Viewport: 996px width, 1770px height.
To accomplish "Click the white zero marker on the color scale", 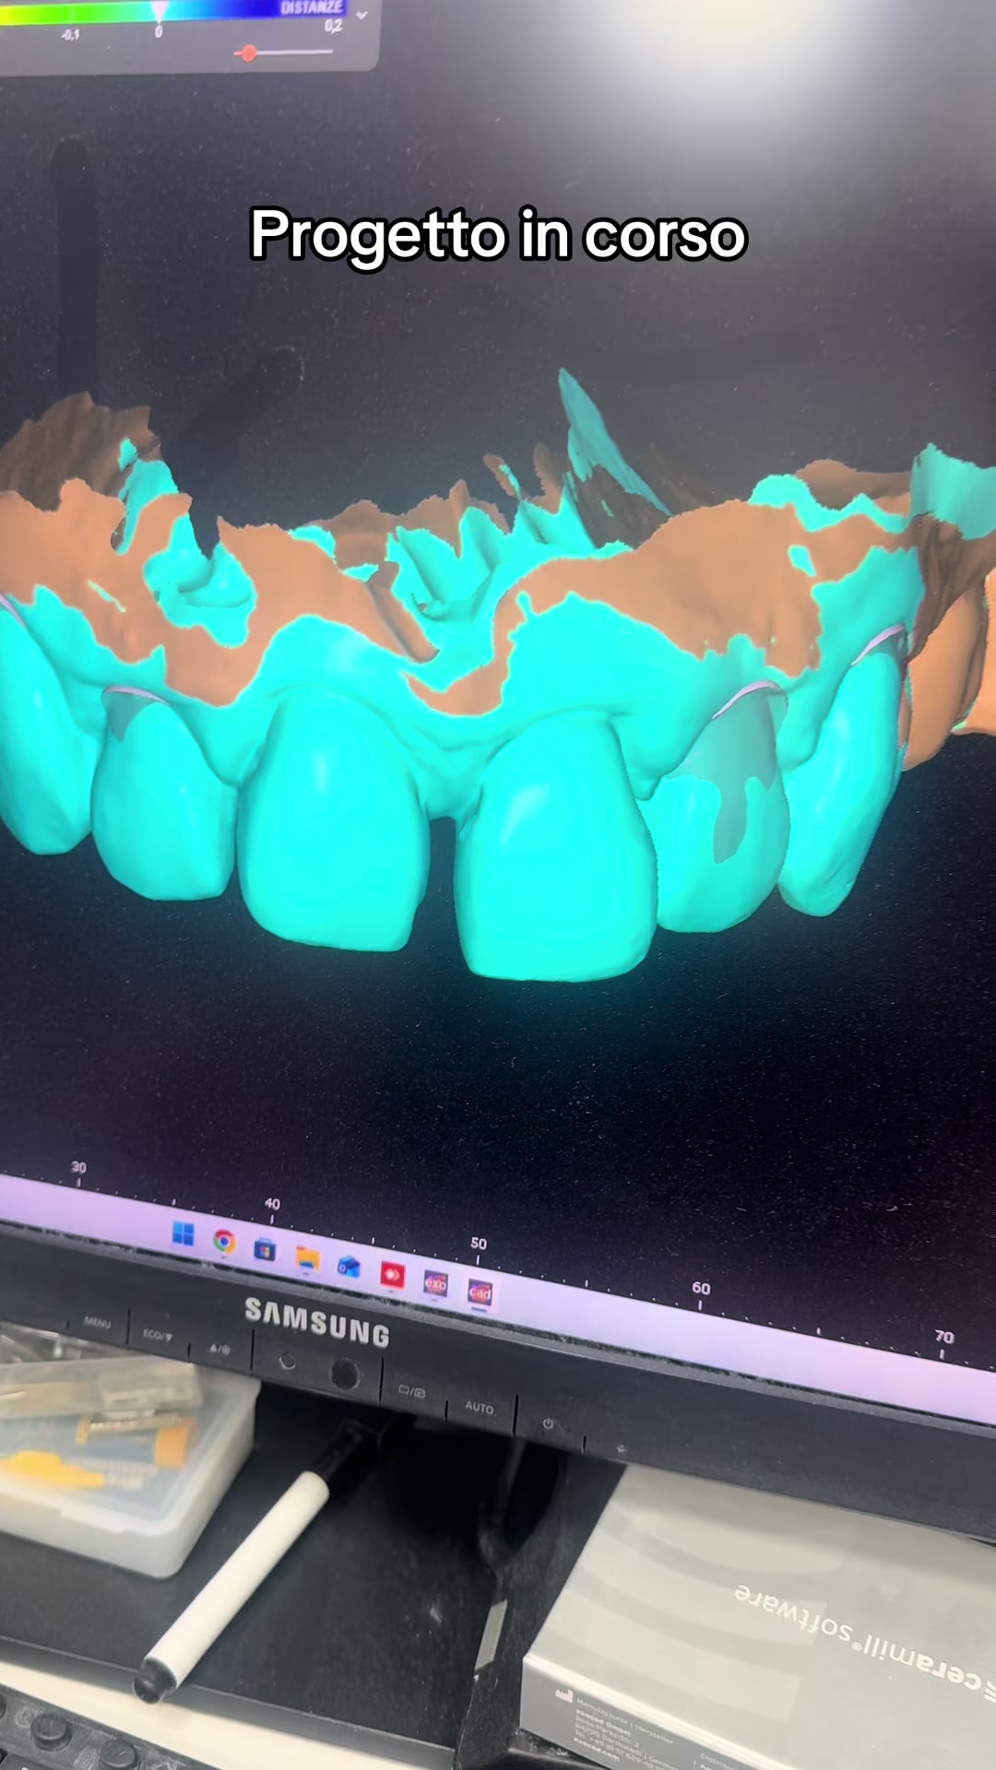I will [x=159, y=12].
